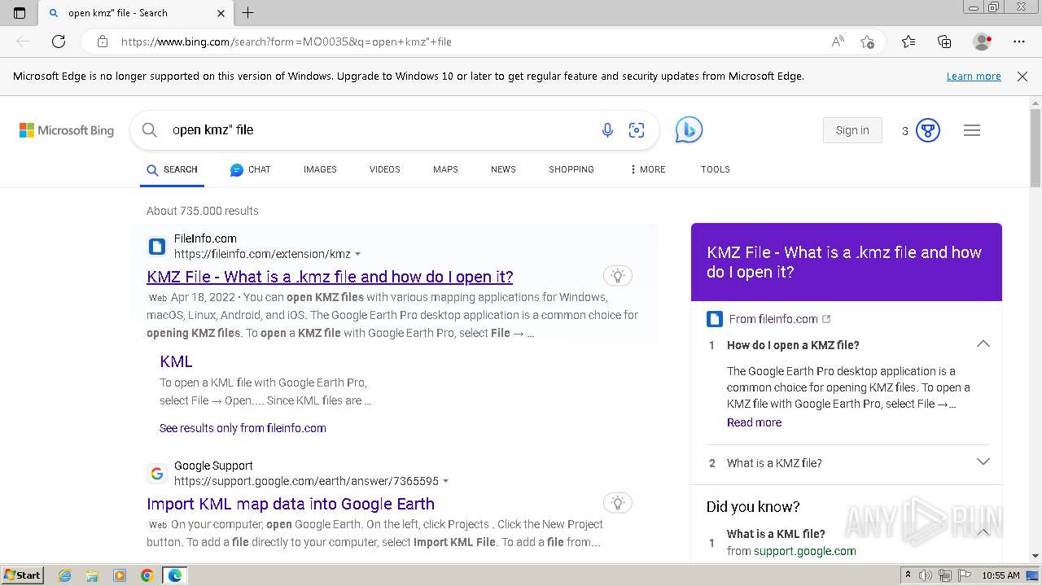Open Import KML map data result
The width and height of the screenshot is (1042, 586).
291,504
